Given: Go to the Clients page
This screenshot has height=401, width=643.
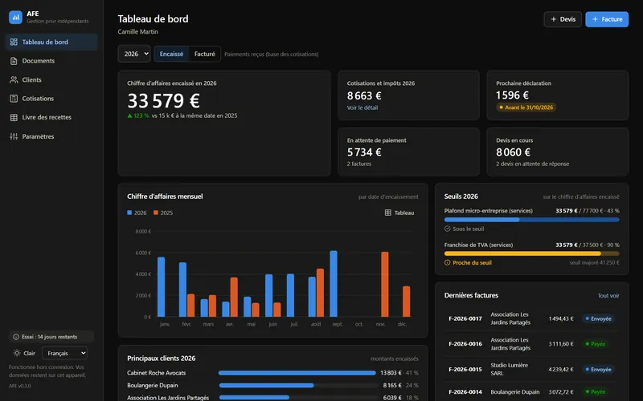Looking at the screenshot, I should 51,79.
